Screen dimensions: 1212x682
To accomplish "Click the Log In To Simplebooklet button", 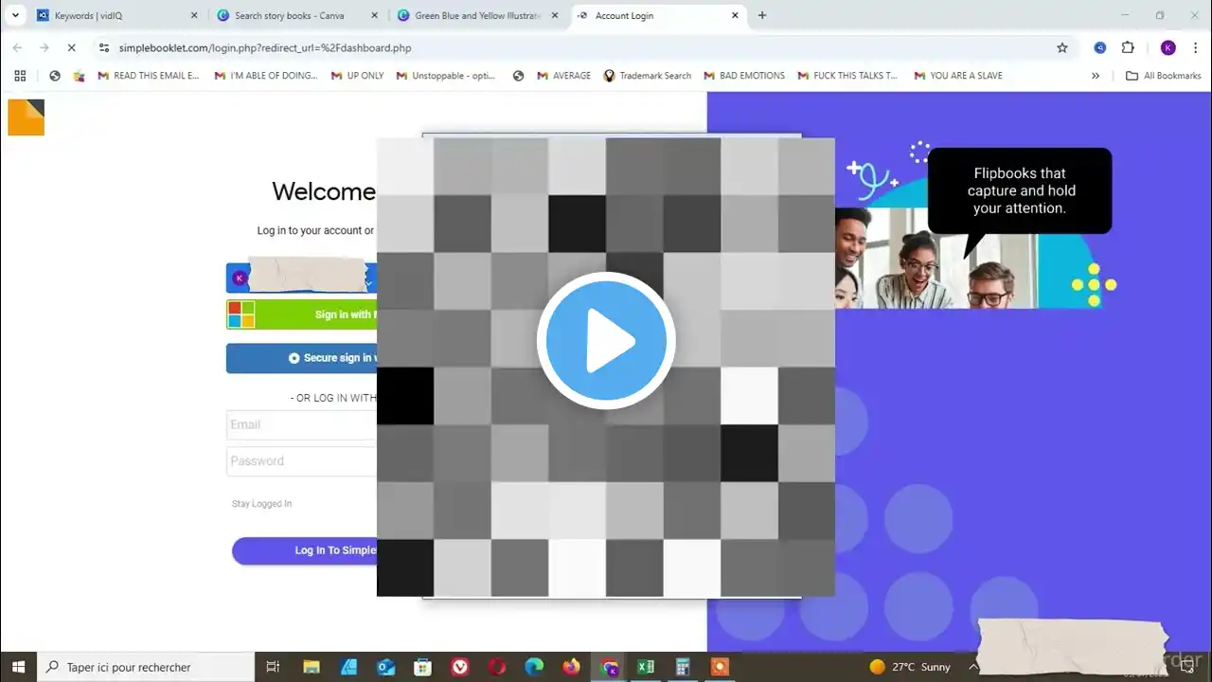I will tap(305, 550).
